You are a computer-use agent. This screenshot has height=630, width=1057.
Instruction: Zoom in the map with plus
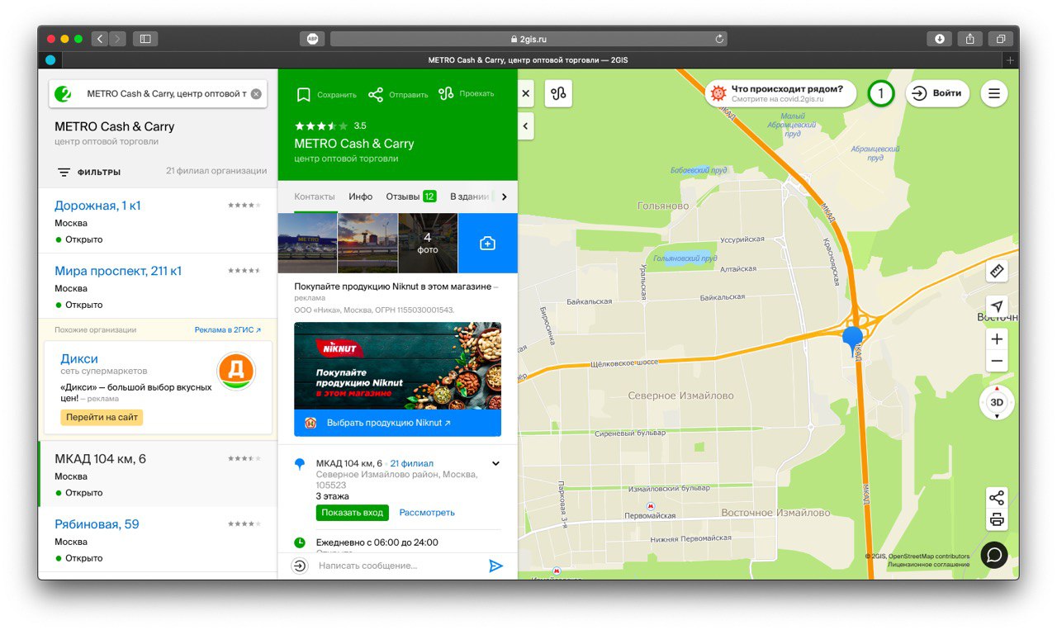[997, 339]
